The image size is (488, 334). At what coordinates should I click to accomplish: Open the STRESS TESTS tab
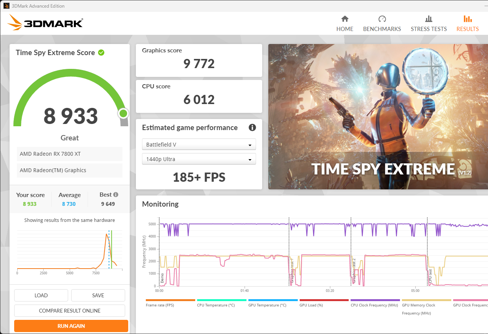[x=429, y=23]
